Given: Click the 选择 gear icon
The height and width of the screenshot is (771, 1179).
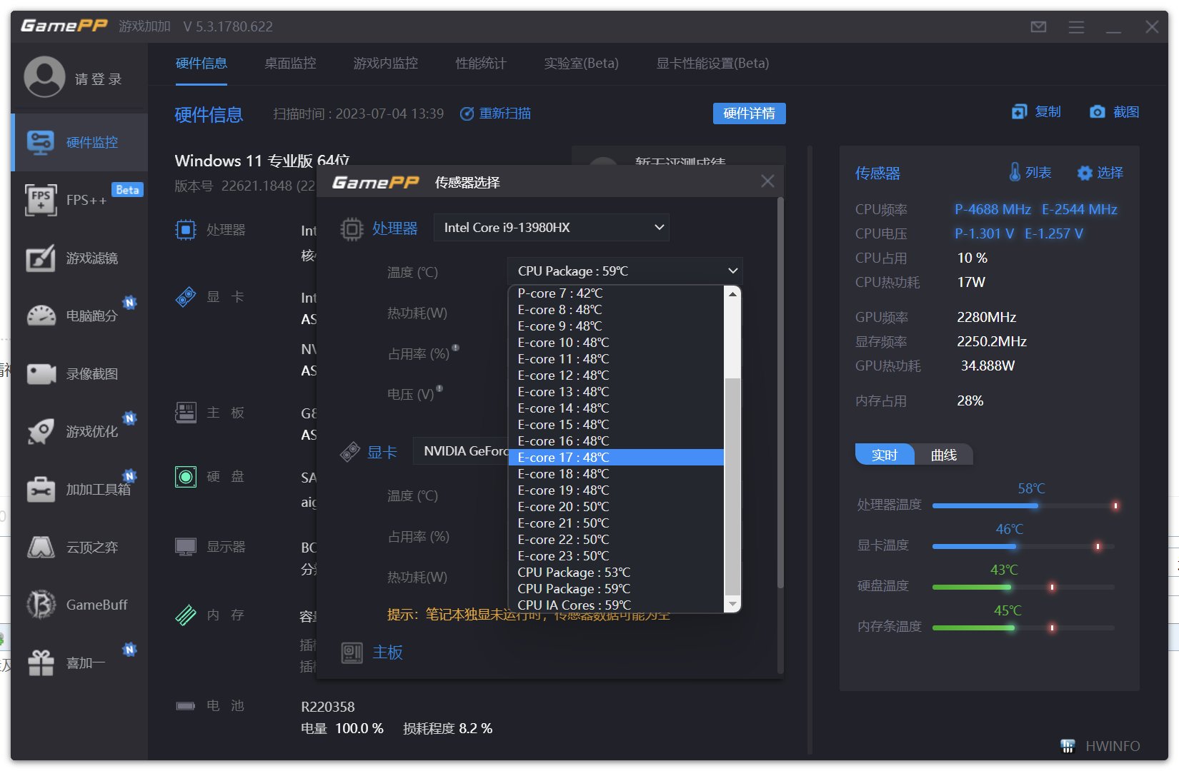Looking at the screenshot, I should coord(1085,173).
